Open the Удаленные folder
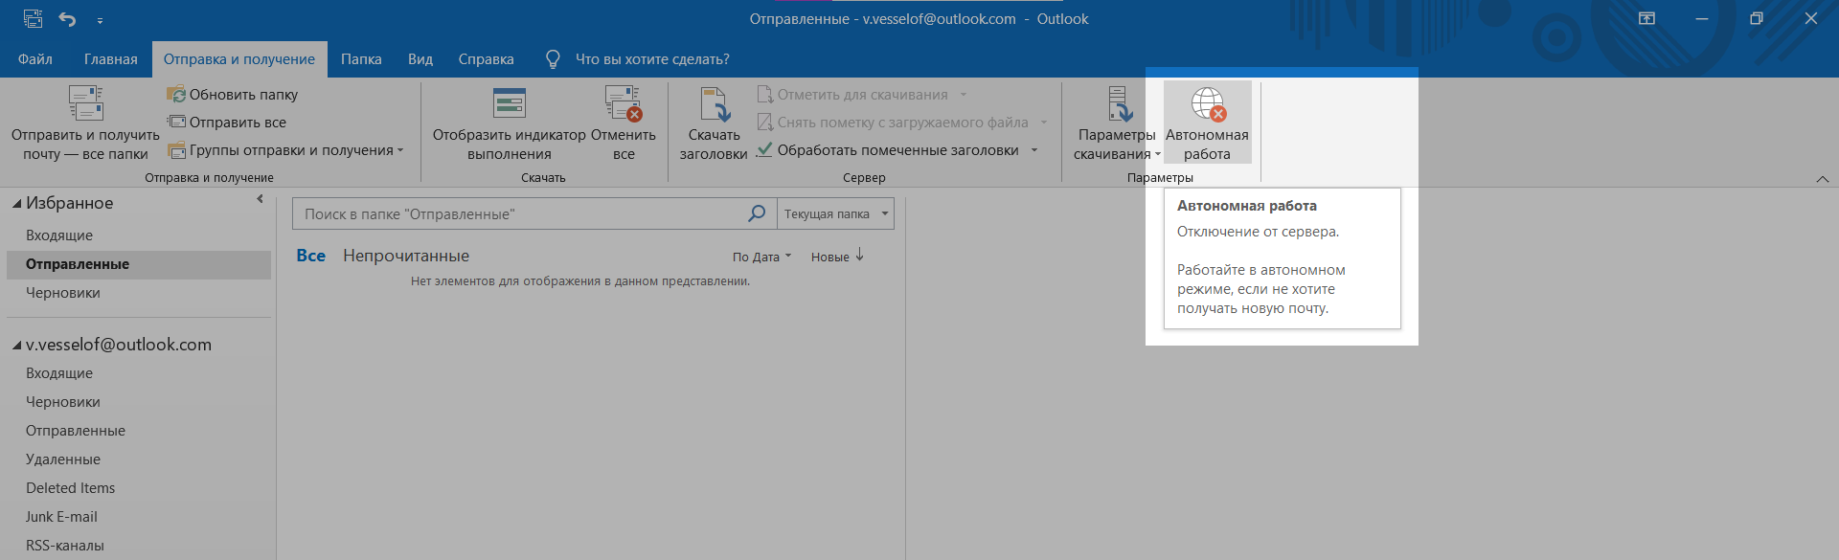The width and height of the screenshot is (1839, 560). point(63,459)
